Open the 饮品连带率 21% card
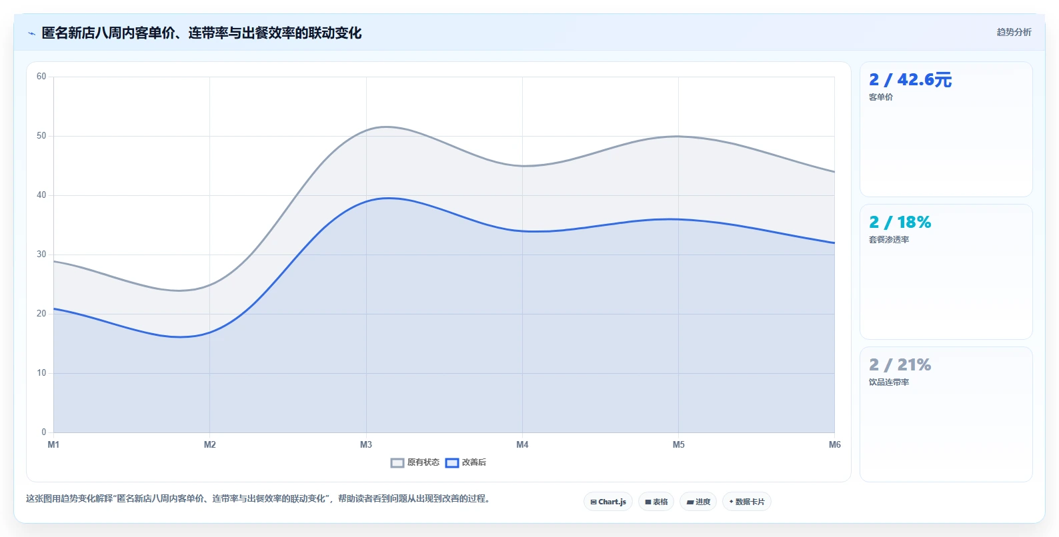The image size is (1059, 537). (x=946, y=414)
